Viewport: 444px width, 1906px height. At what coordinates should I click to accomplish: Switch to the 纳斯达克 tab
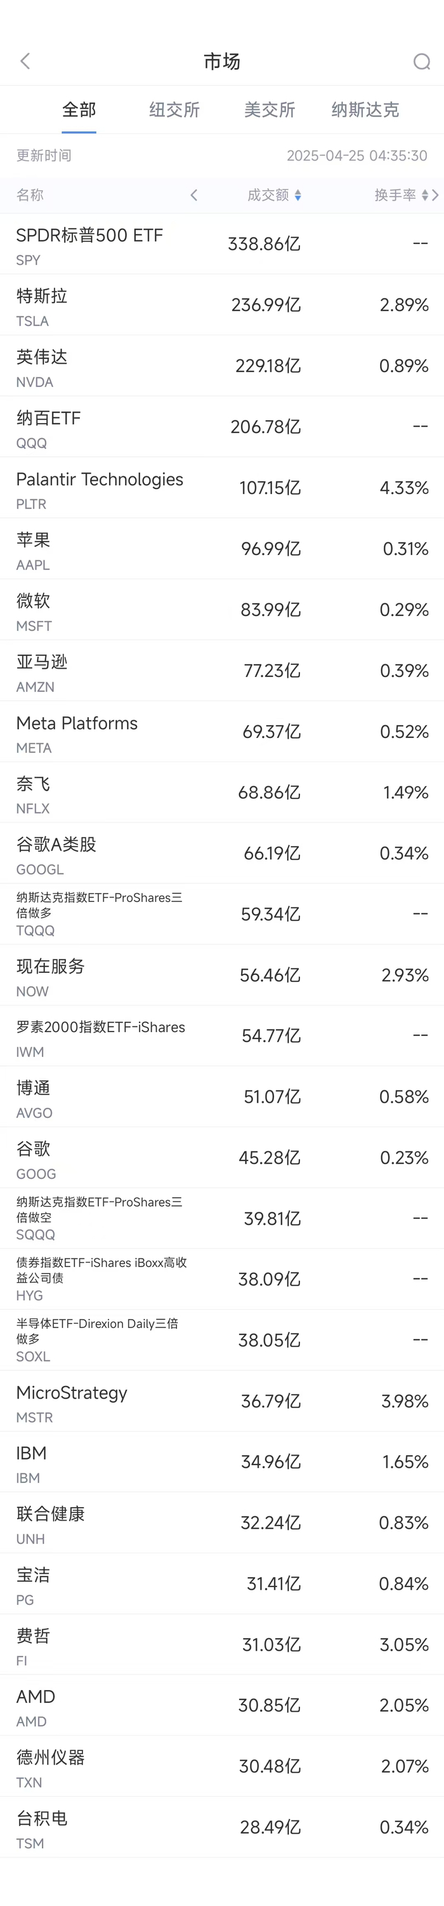point(365,111)
